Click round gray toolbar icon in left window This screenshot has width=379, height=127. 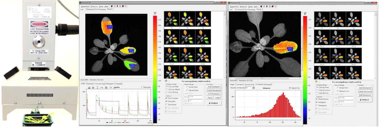[x=120, y=6]
